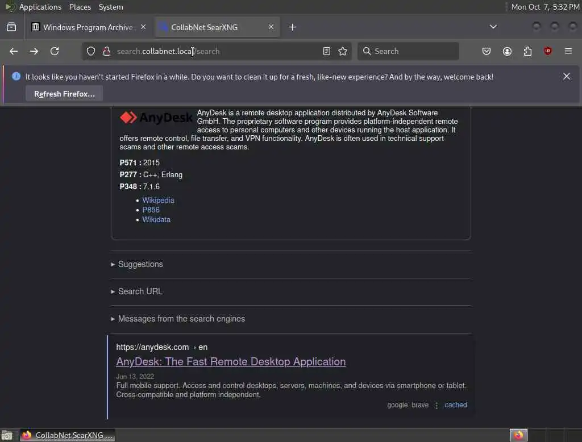Click the 'P571 : 2015' text

pos(140,162)
